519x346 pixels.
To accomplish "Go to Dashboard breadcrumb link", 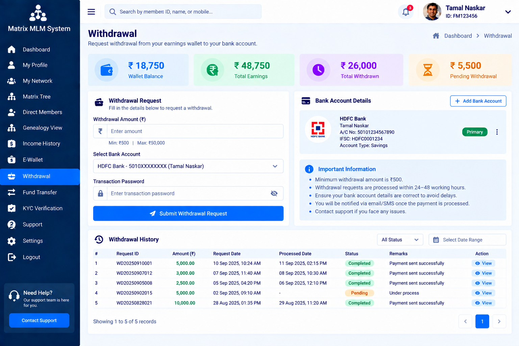I will point(458,36).
